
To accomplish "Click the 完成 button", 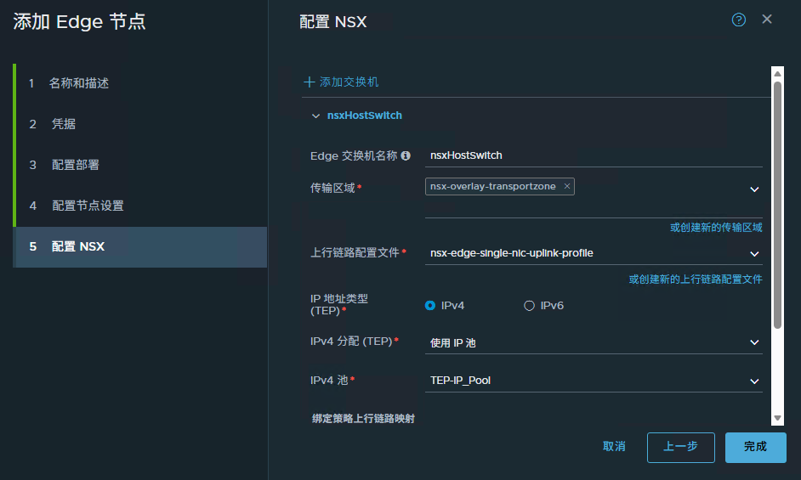I will 755,447.
